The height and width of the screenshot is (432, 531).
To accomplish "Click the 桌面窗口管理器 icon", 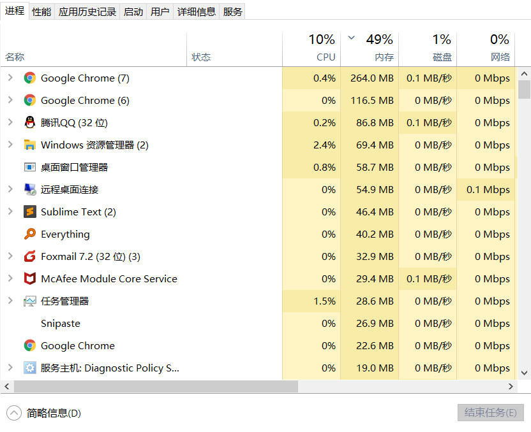I will (30, 167).
